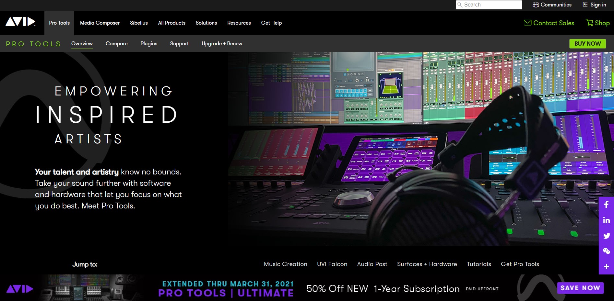
Task: Share the page on Facebook
Action: pyautogui.click(x=606, y=205)
